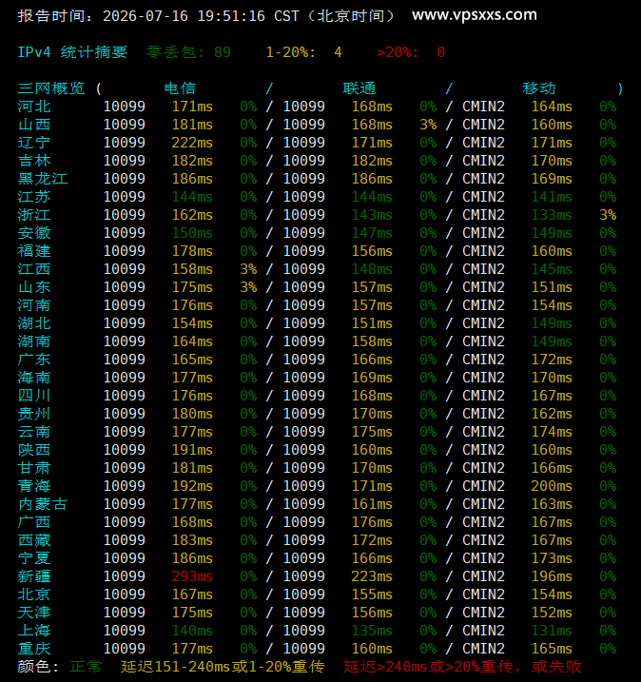Image resolution: width=641 pixels, height=682 pixels.
Task: Select the 内蒙古 row label
Action: (x=43, y=504)
